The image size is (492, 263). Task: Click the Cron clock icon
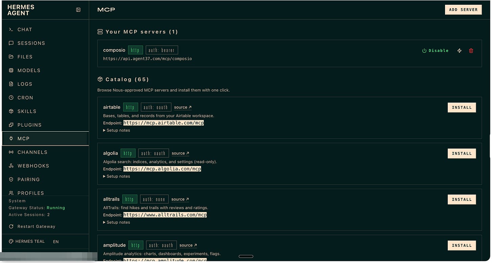(11, 98)
